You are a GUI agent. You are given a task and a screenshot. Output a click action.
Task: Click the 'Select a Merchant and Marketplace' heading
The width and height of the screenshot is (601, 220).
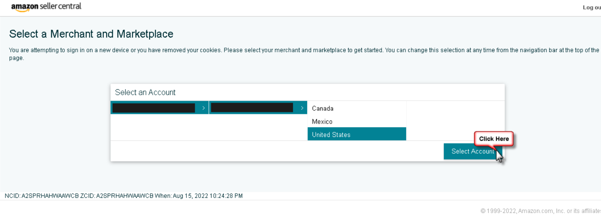tap(91, 34)
